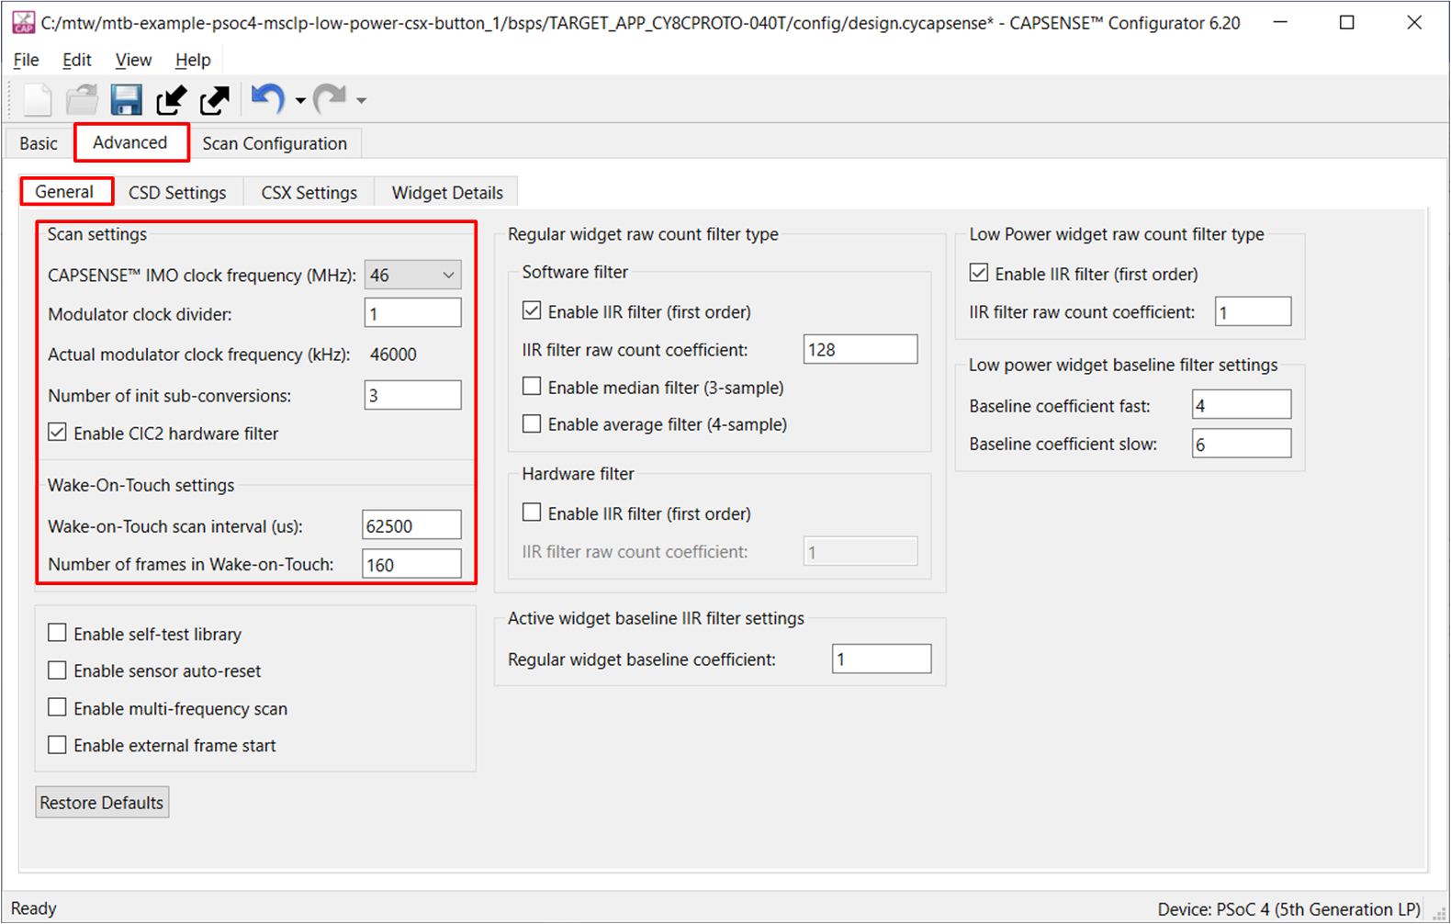Click the CAPSENSE app icon in title bar

23,22
